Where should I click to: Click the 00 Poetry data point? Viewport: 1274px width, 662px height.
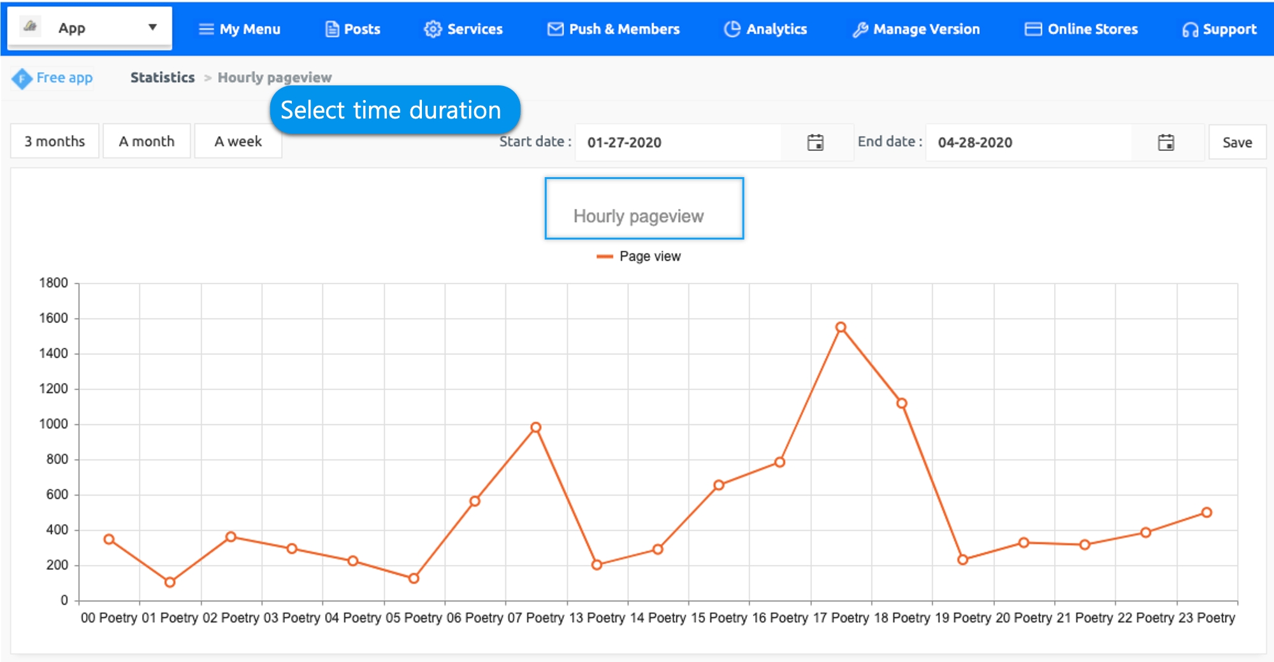[109, 539]
